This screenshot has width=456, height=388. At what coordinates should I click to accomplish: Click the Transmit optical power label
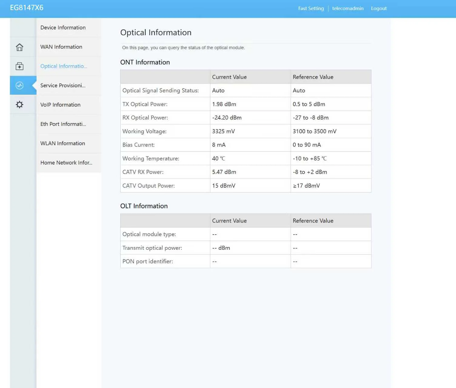tap(152, 248)
